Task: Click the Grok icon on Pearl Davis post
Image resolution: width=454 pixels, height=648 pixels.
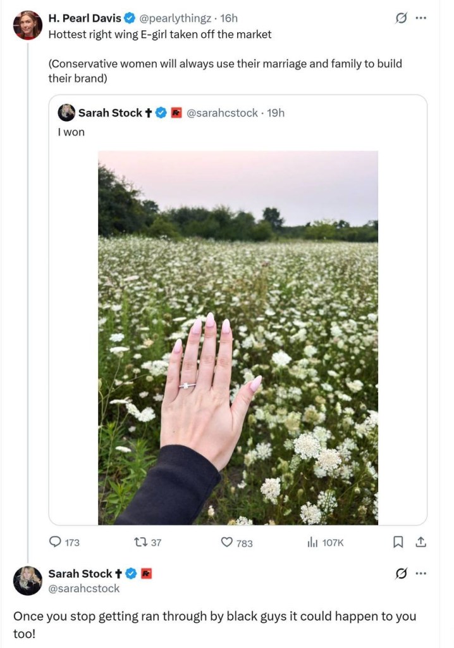Action: [x=400, y=19]
